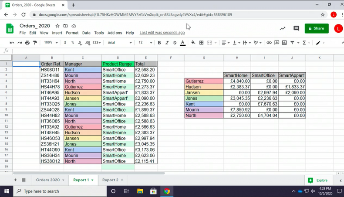The image size is (344, 197).
Task: Open comment history icon
Action: click(296, 28)
